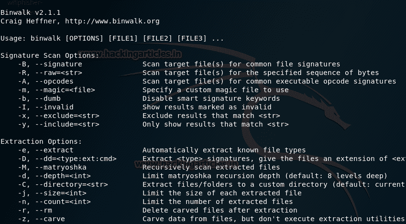Click the Extraction Options heading
Screen dimensions: 406x224
(41, 141)
